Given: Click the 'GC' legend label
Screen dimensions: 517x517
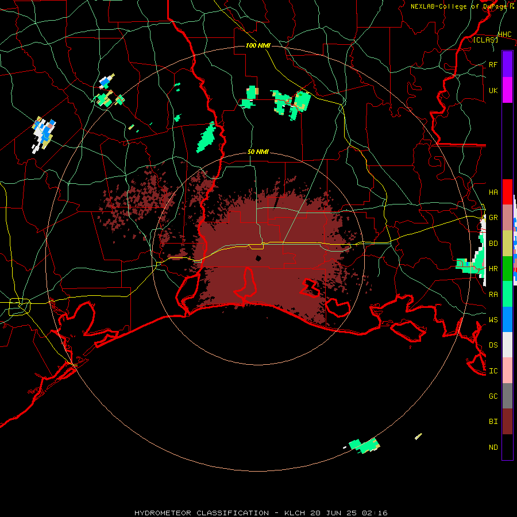Looking at the screenshot, I should [x=493, y=396].
